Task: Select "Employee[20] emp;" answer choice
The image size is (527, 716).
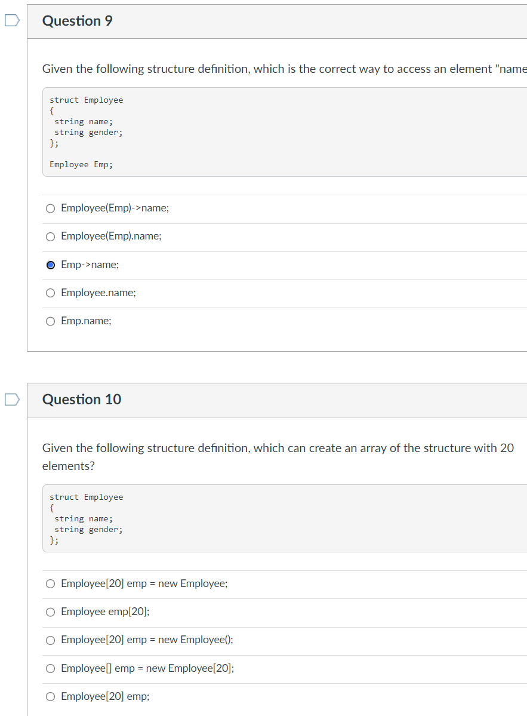Action: (50, 696)
